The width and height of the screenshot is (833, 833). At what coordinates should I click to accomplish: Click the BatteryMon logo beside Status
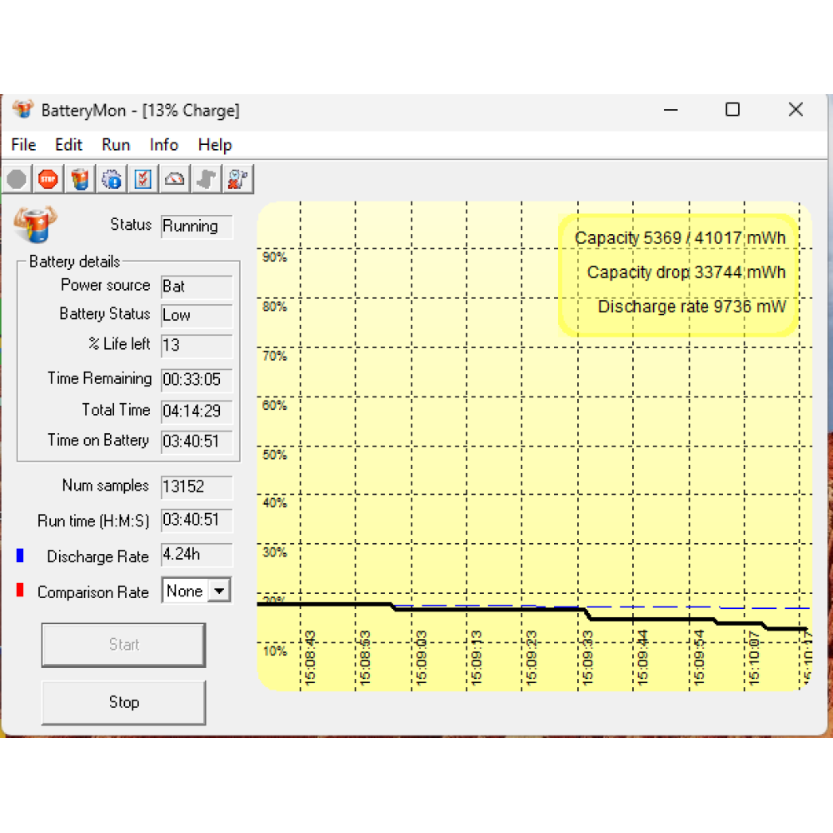(x=36, y=226)
